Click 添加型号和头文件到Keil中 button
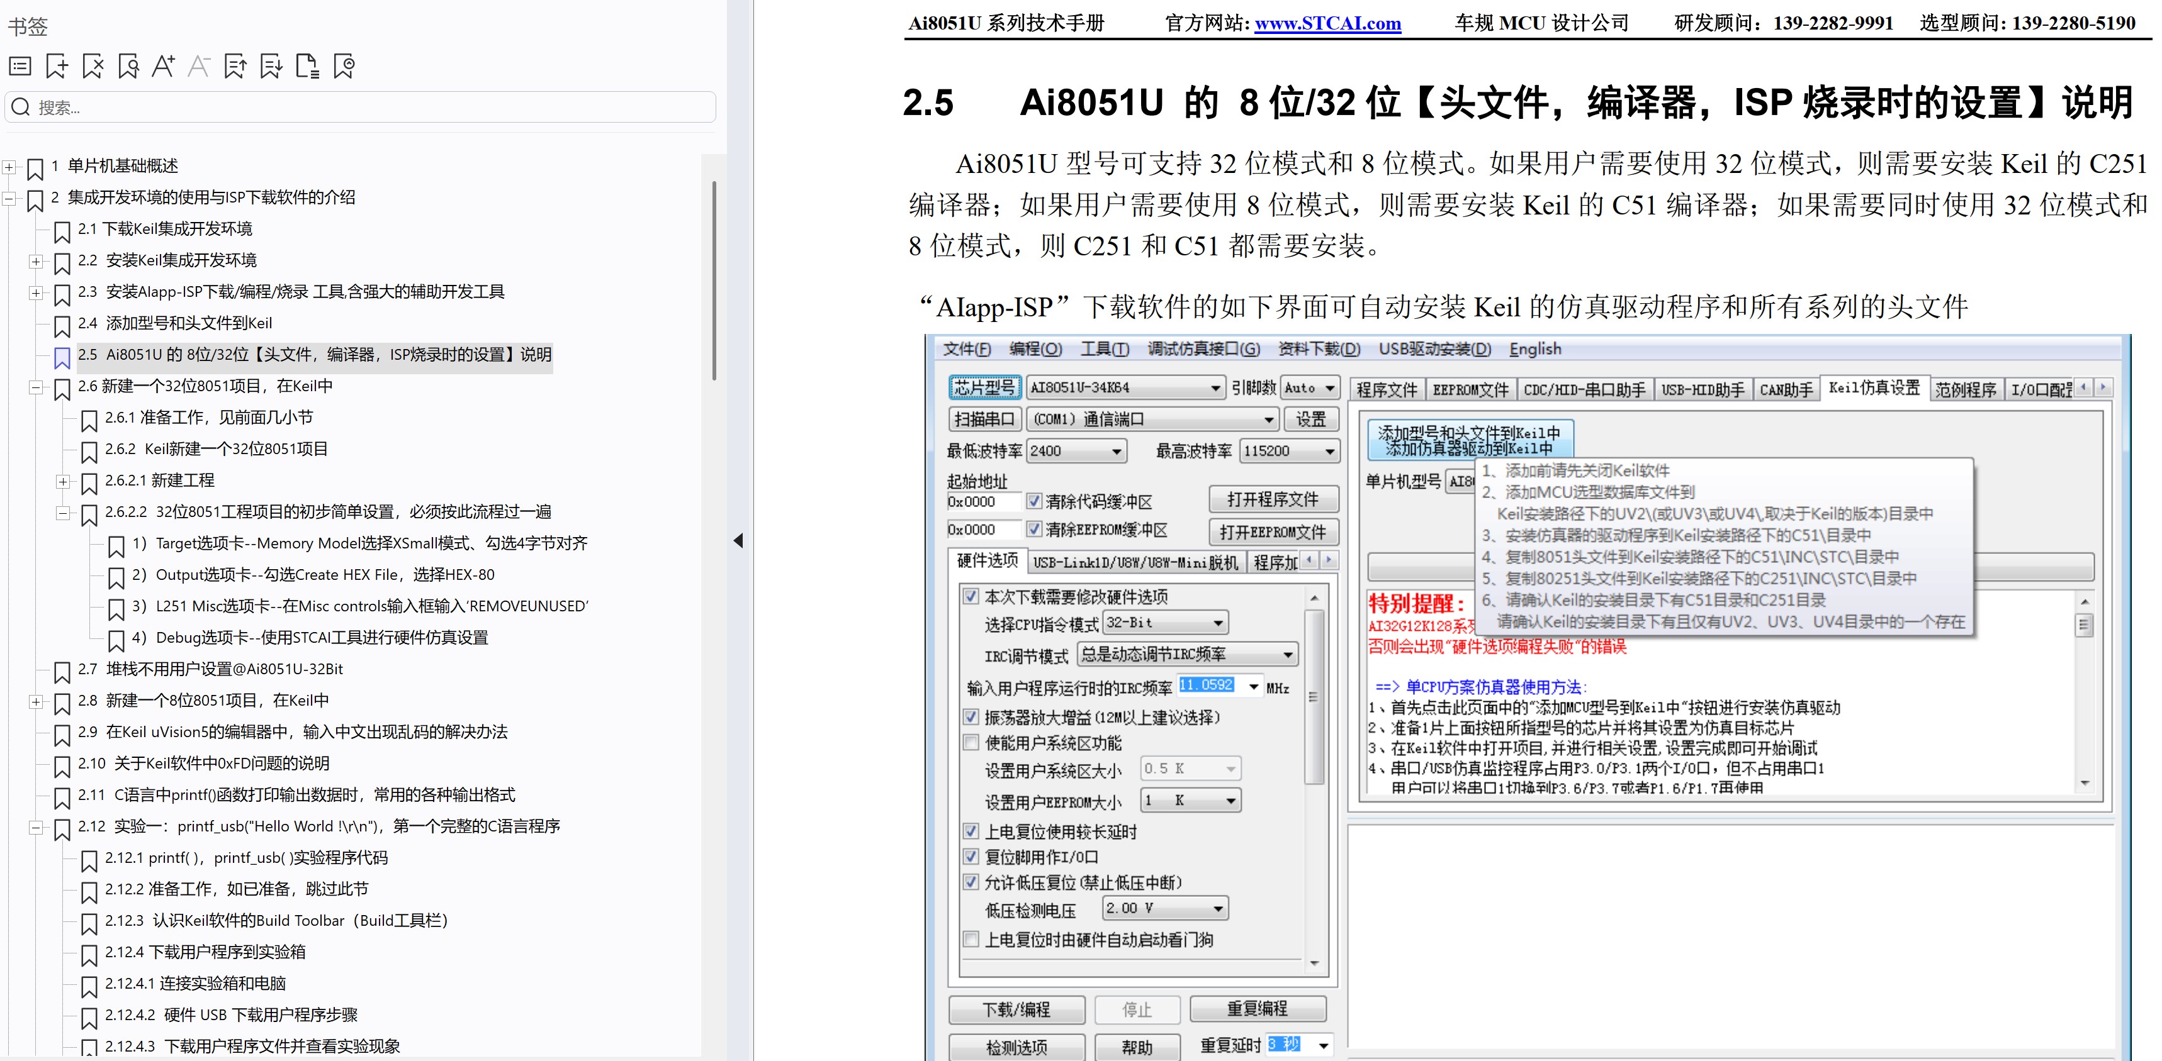The height and width of the screenshot is (1061, 2162). (1470, 440)
